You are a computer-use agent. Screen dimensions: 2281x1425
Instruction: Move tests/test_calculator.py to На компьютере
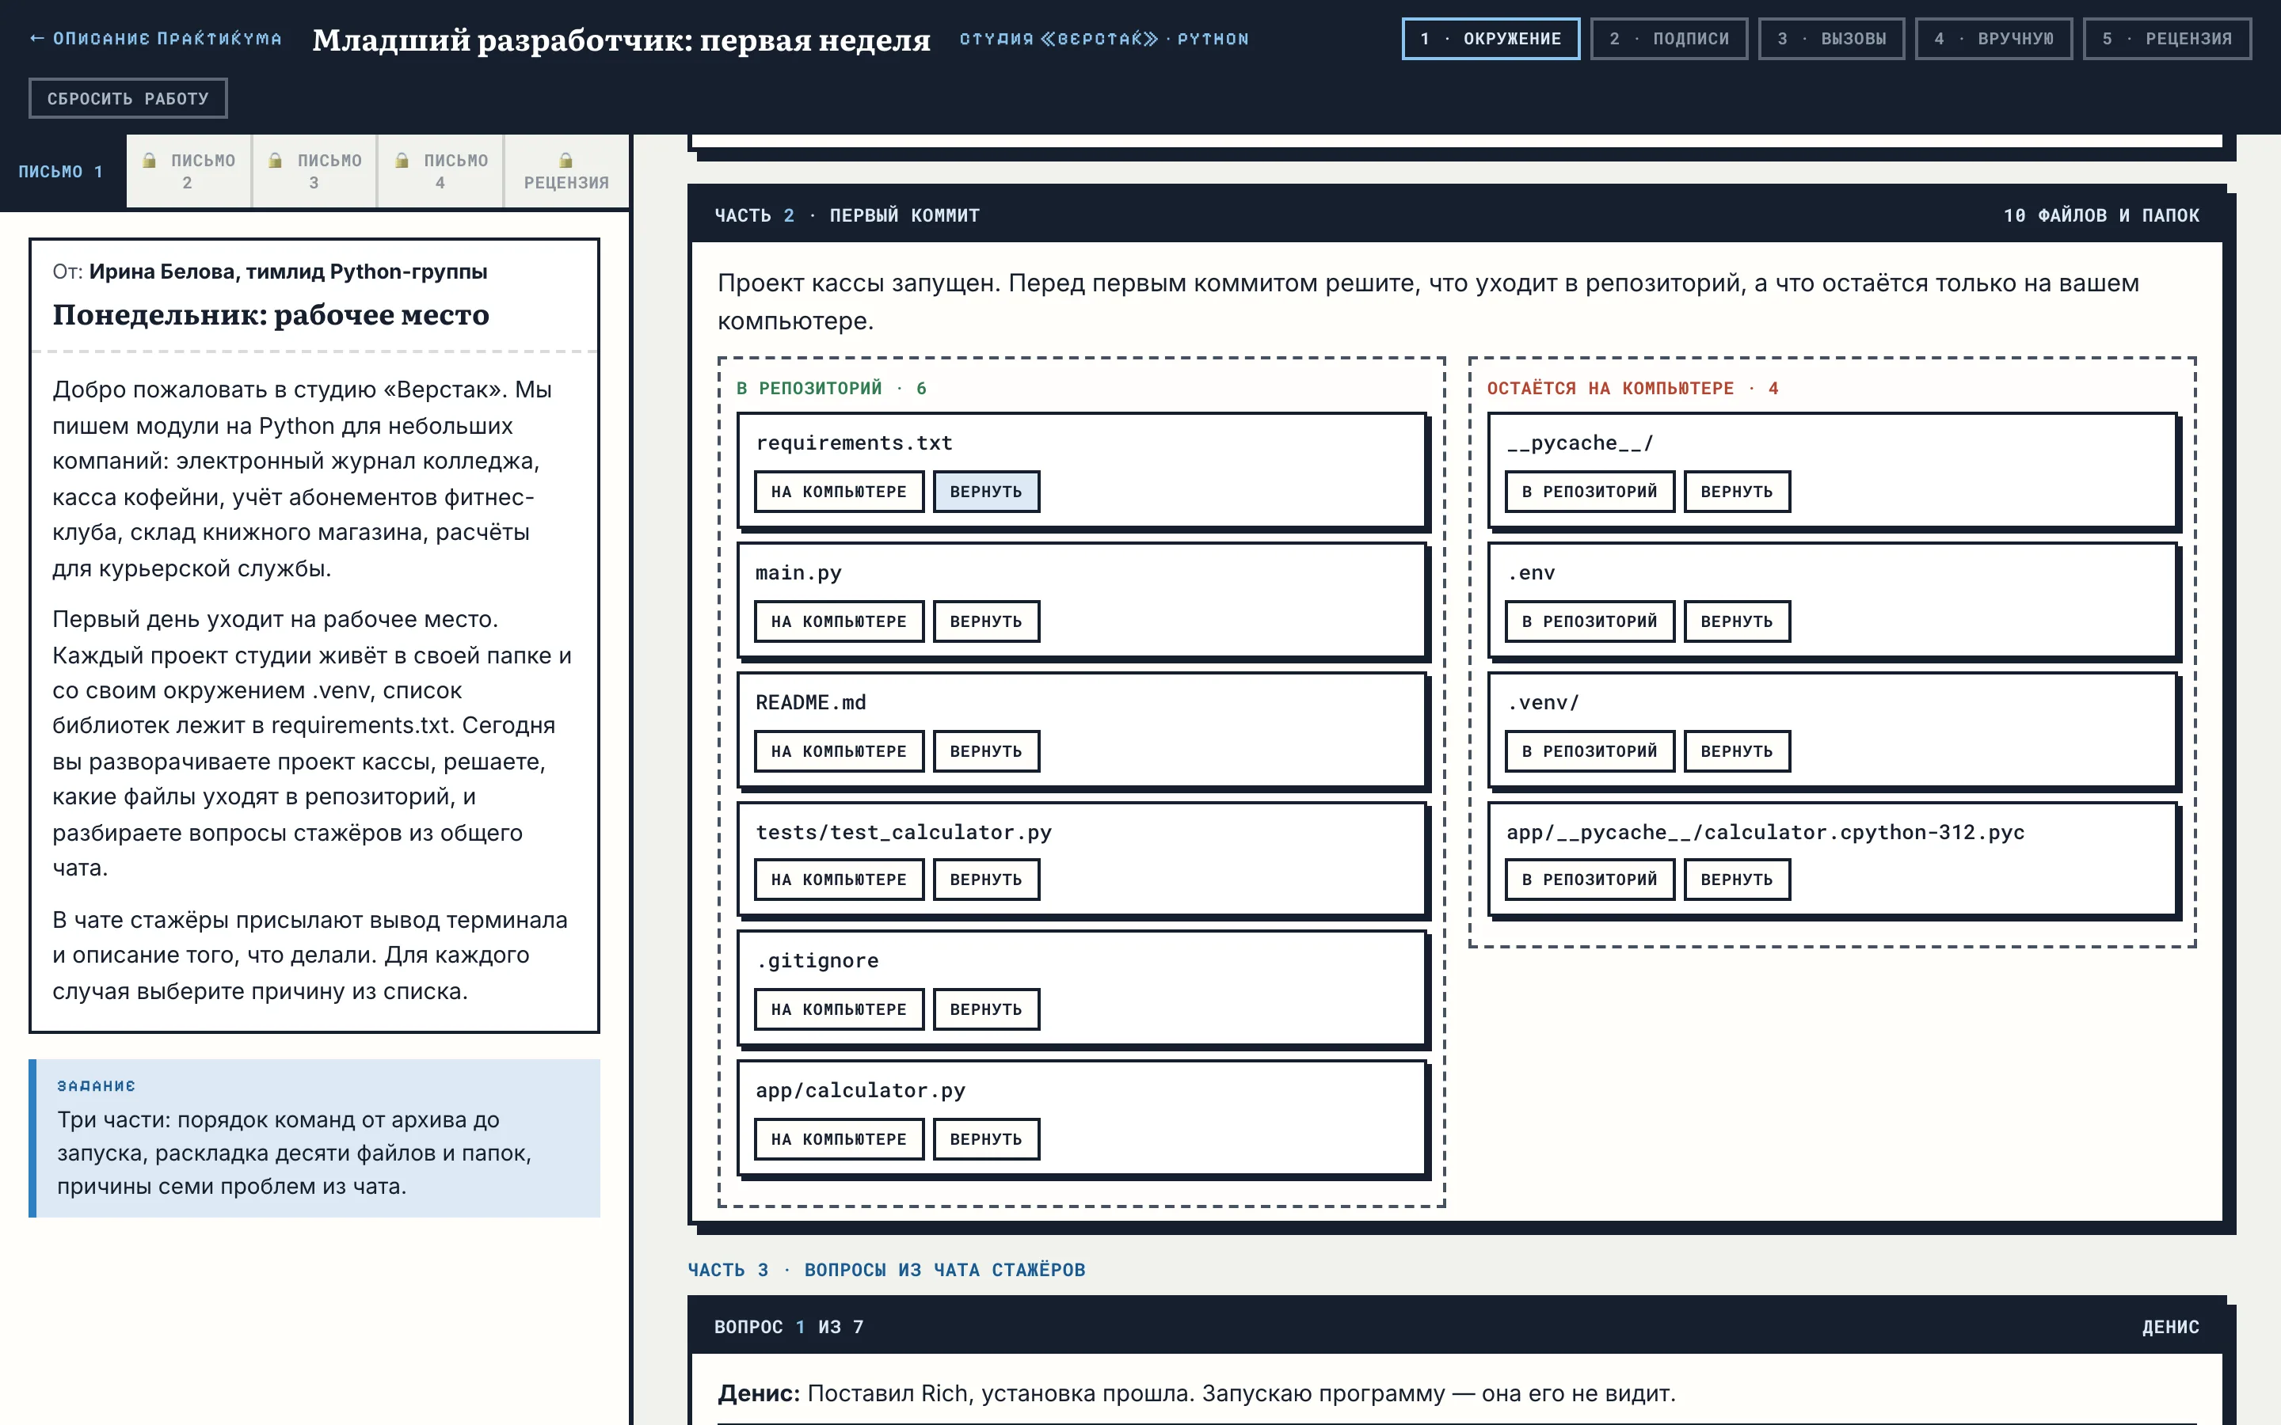point(839,880)
